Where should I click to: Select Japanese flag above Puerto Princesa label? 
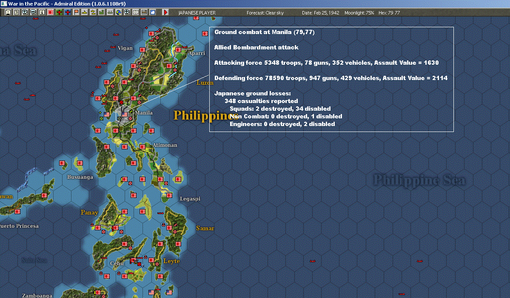point(17,212)
